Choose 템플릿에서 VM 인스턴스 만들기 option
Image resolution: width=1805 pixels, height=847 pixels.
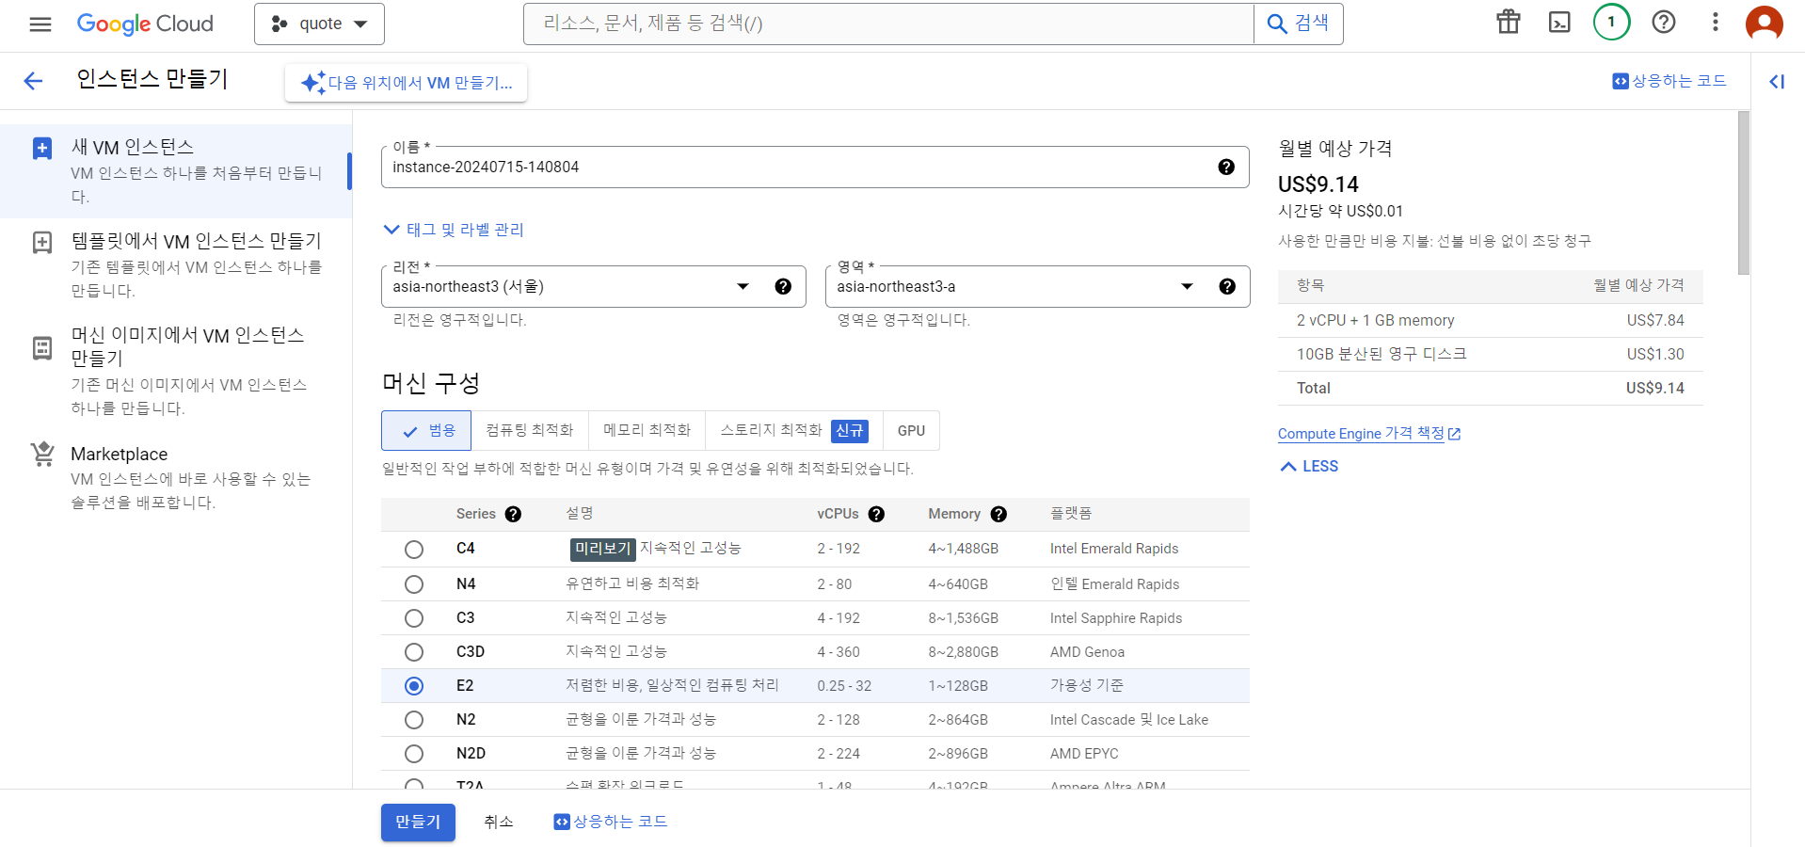click(176, 265)
